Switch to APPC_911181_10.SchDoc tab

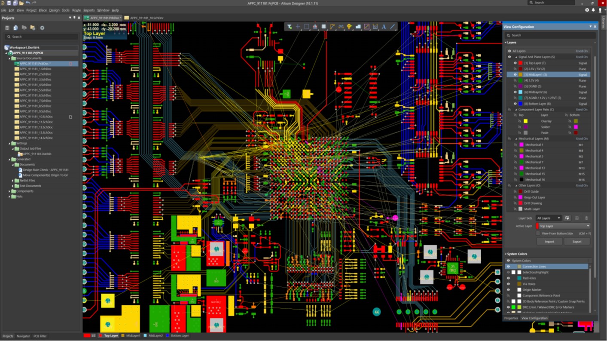click(x=143, y=18)
